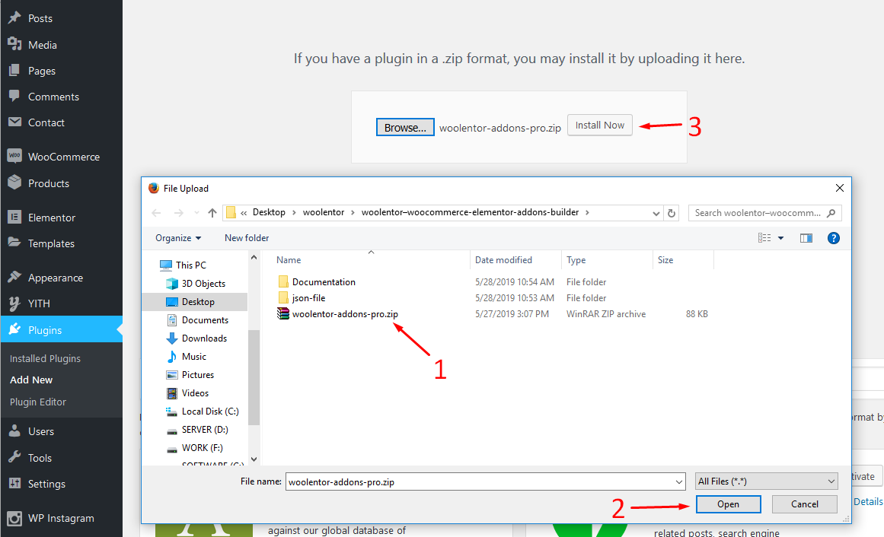Click the Posts pin icon in sidebar
Viewport: 884px width, 537px height.
point(14,18)
